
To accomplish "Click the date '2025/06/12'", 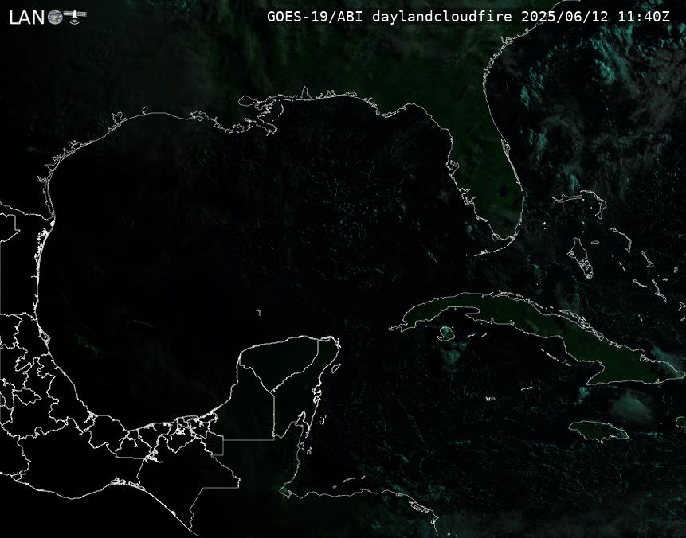I will point(565,17).
